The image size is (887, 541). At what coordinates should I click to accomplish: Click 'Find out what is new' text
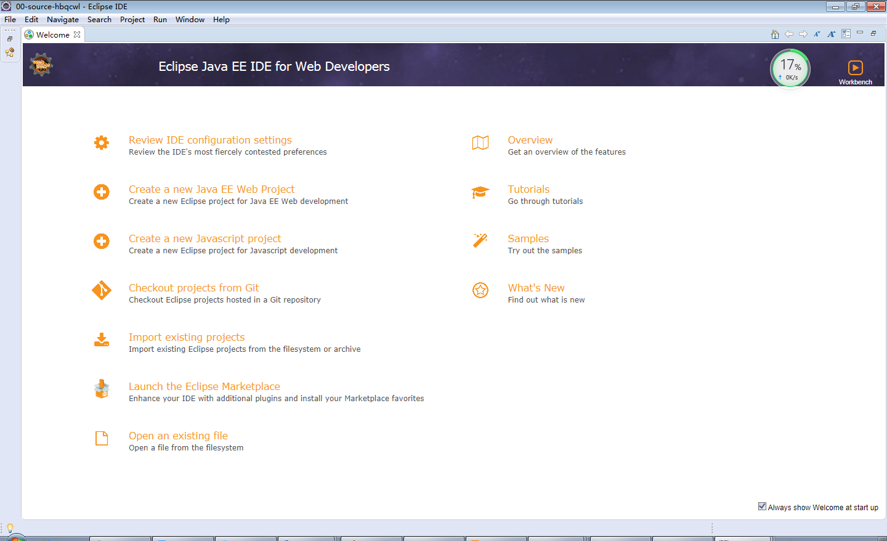point(546,300)
